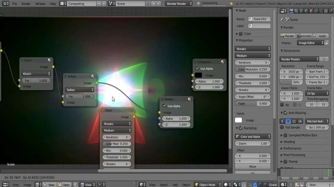Open the Render Presets dropdown
334x187 pixels.
pyautogui.click(x=300, y=59)
